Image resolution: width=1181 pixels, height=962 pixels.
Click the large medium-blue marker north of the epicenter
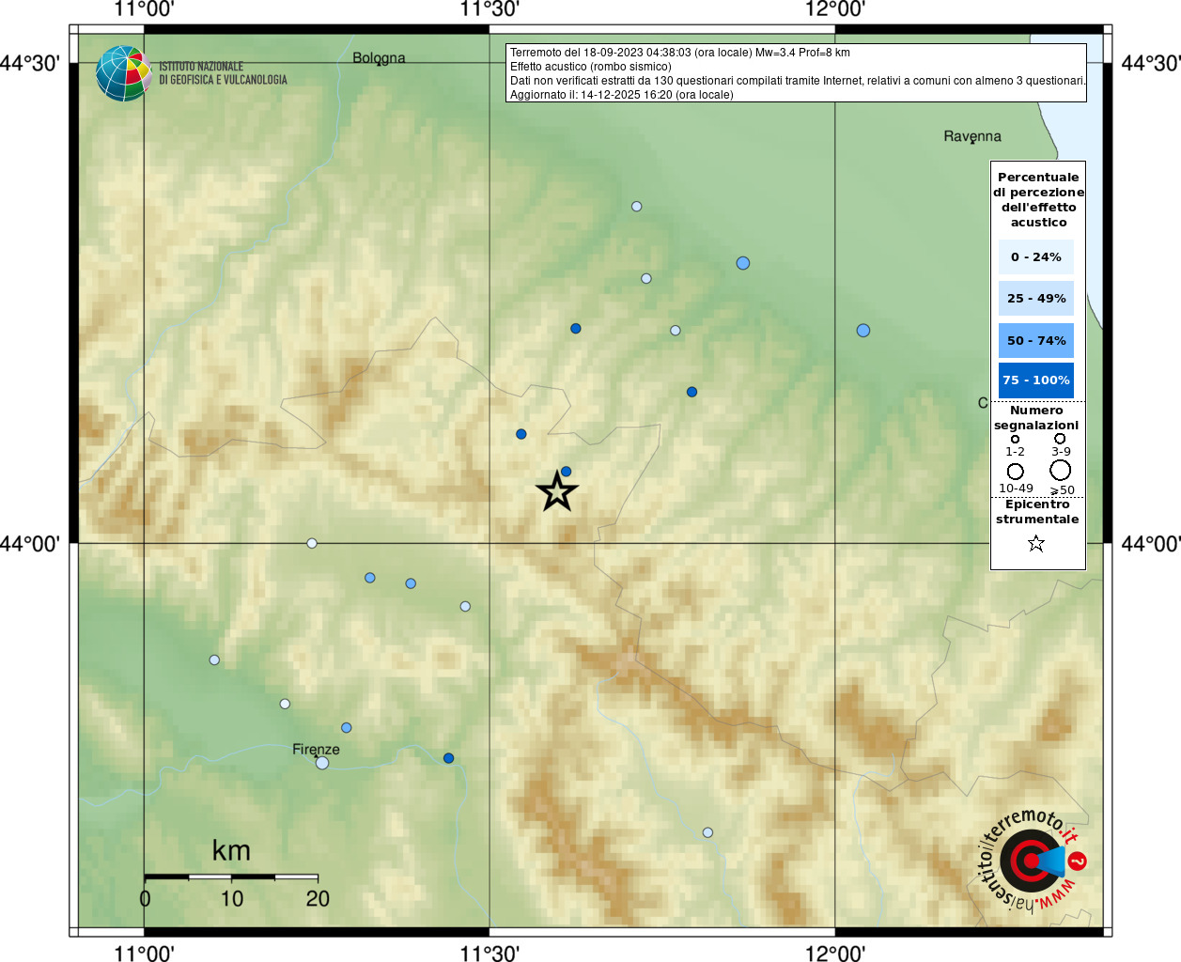[743, 263]
